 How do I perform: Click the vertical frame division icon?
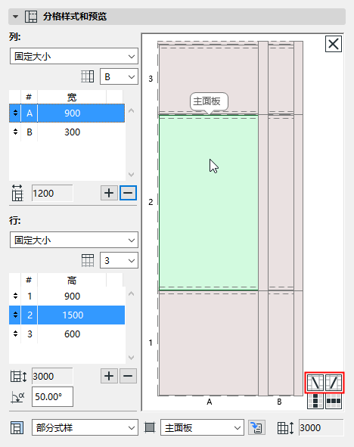[x=315, y=401]
